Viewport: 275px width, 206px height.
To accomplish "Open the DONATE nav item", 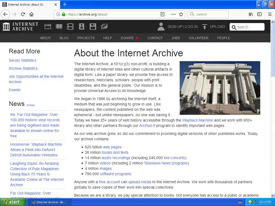I will pyautogui.click(x=129, y=38).
